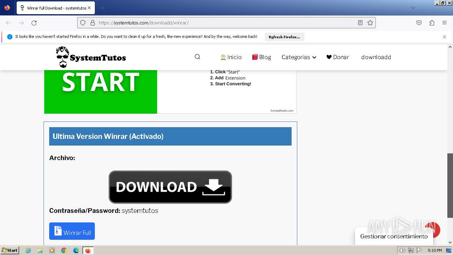
Task: Expand the list all tabs arrow
Action: pos(413,8)
